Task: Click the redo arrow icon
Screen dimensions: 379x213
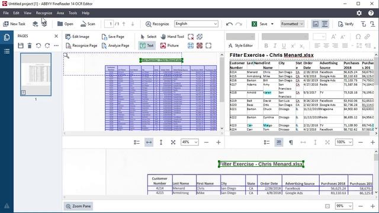Action: (x=239, y=24)
